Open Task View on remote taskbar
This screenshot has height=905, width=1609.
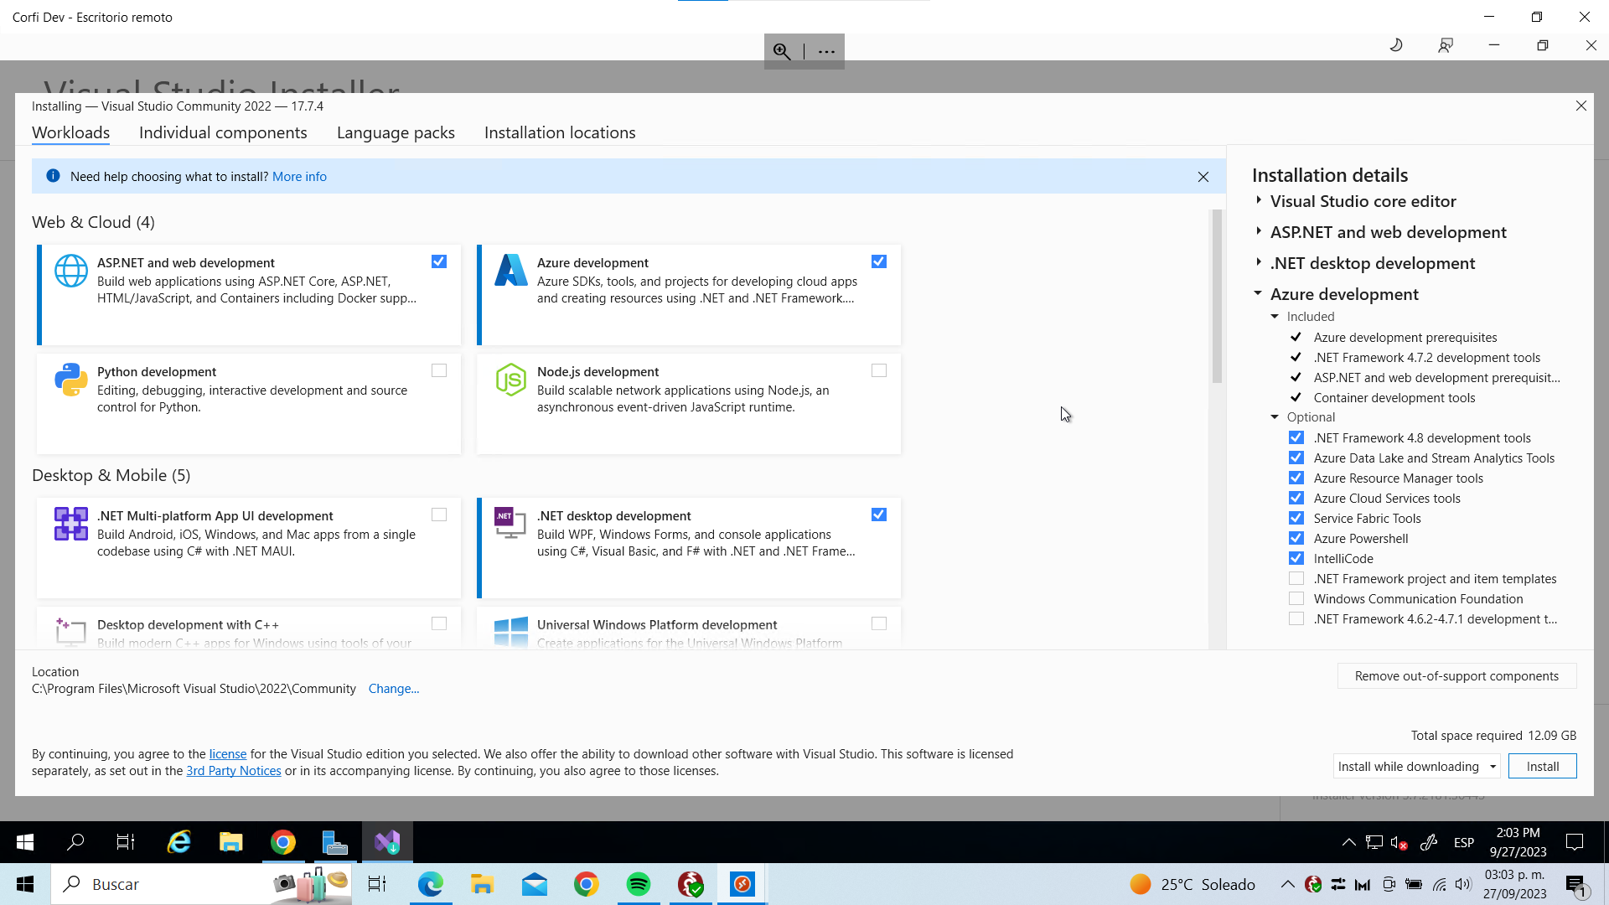(126, 842)
